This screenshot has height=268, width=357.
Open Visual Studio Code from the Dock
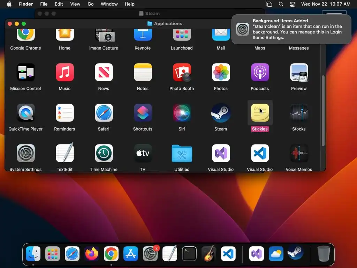coord(228,254)
